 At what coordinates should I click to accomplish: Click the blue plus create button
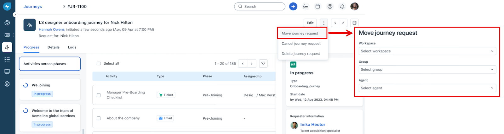(x=293, y=6)
